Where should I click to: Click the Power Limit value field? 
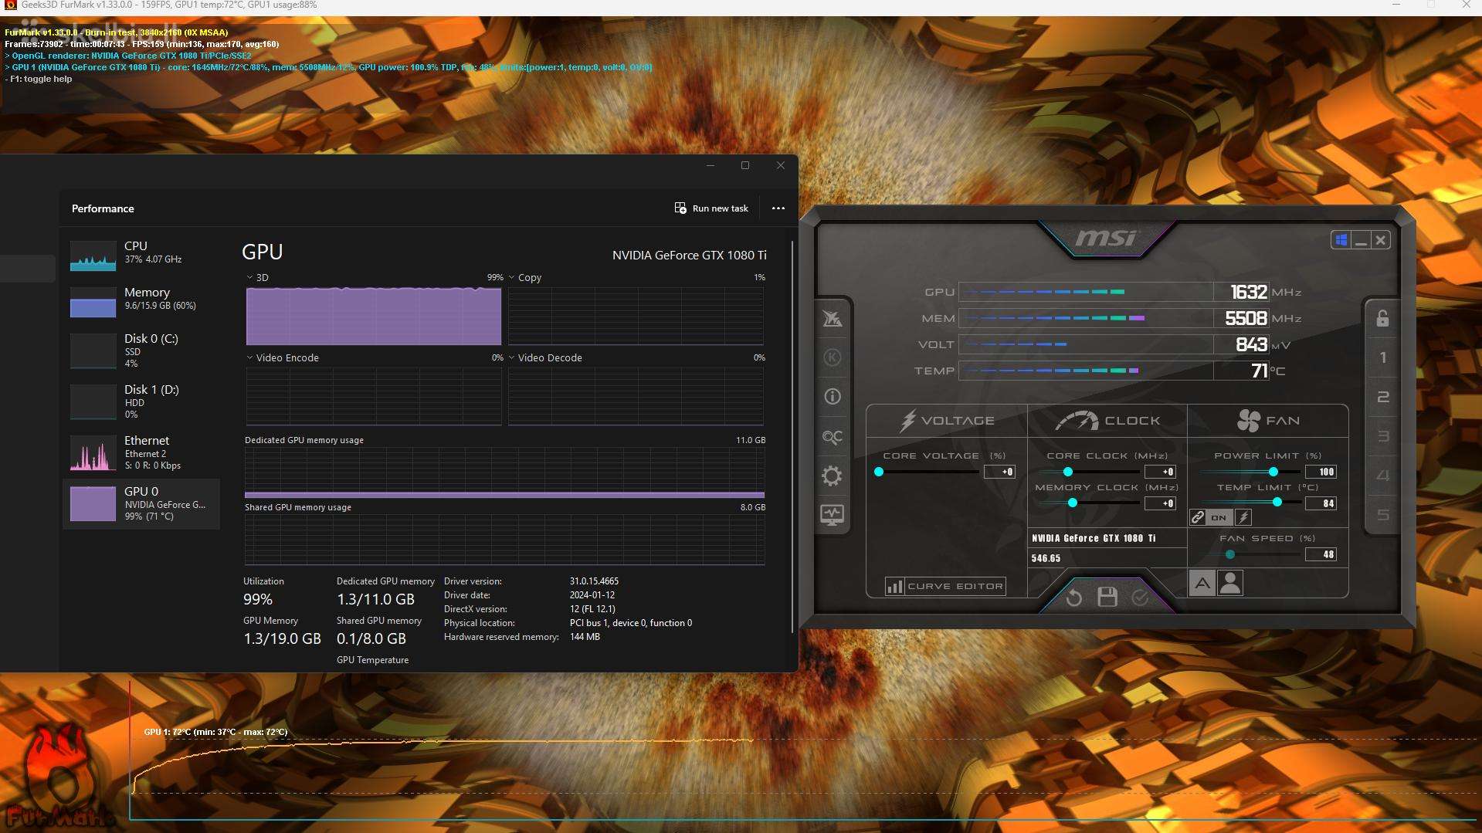click(1321, 472)
